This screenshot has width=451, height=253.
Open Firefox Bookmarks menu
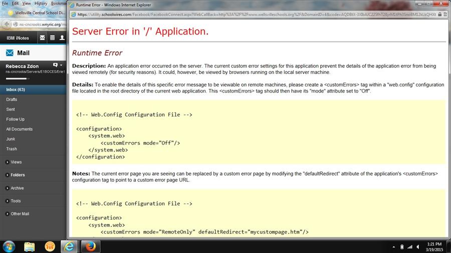pyautogui.click(x=59, y=3)
